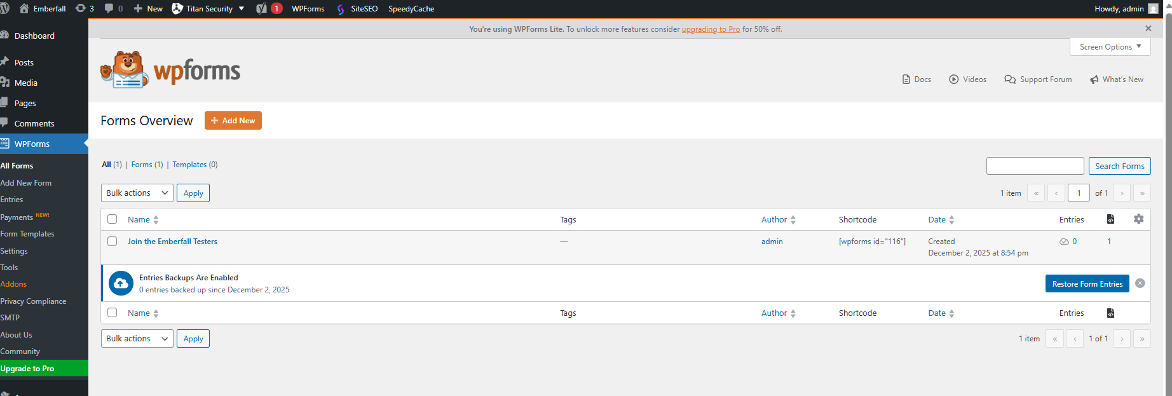Open the WordPress logo menu
This screenshot has width=1172, height=396.
[x=4, y=8]
